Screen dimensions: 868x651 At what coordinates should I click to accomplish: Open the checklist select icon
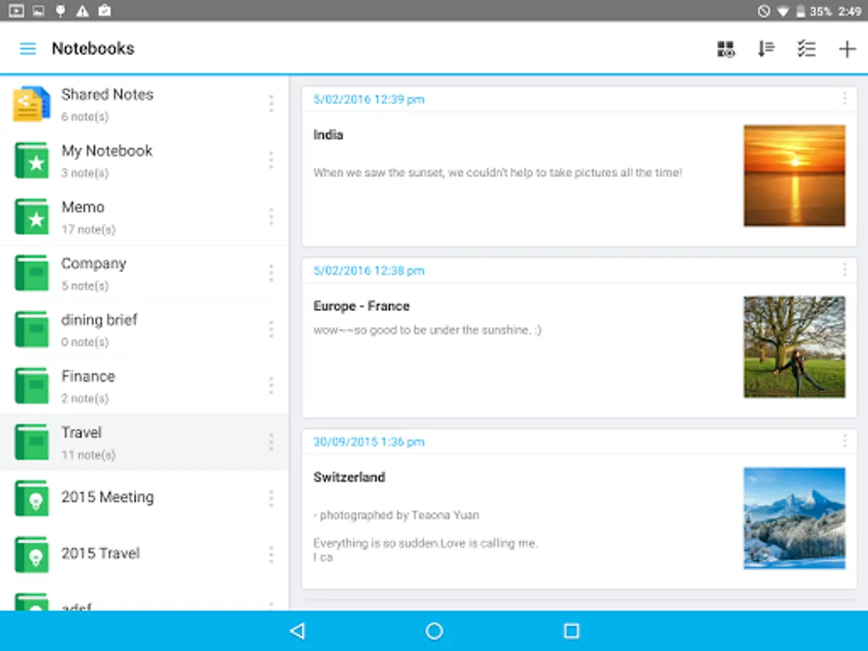click(807, 49)
